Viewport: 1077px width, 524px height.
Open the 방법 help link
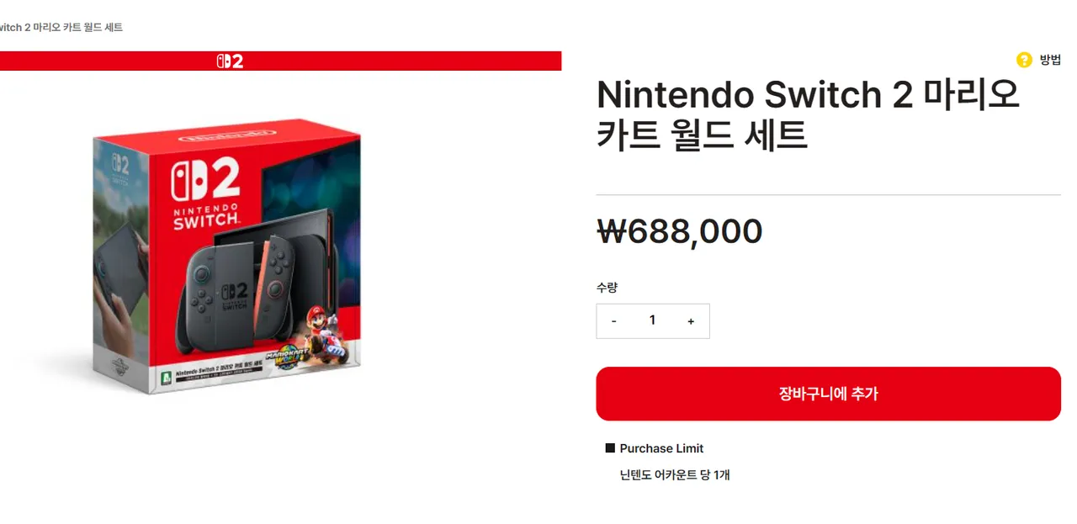tap(1050, 60)
